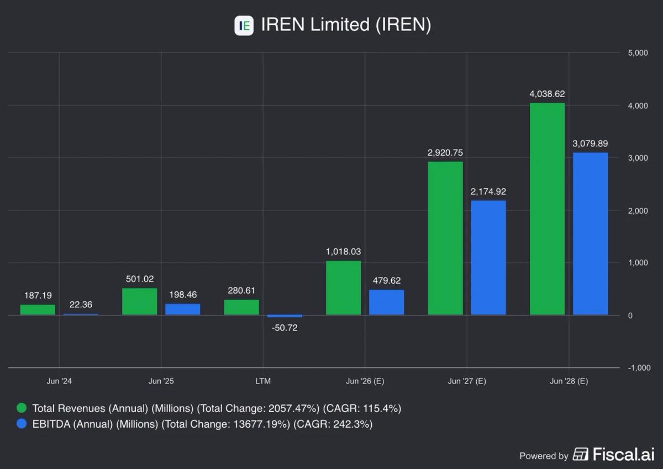The width and height of the screenshot is (663, 469).
Task: Click the Powered by text link
Action: (x=544, y=456)
